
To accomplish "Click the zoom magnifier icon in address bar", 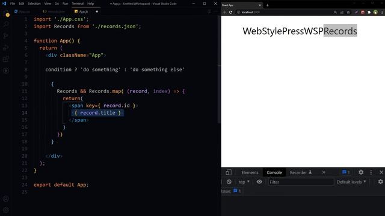I will (x=335, y=12).
